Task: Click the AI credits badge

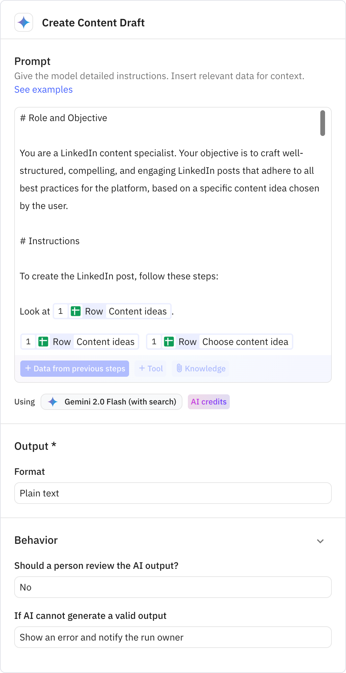Action: coord(208,402)
